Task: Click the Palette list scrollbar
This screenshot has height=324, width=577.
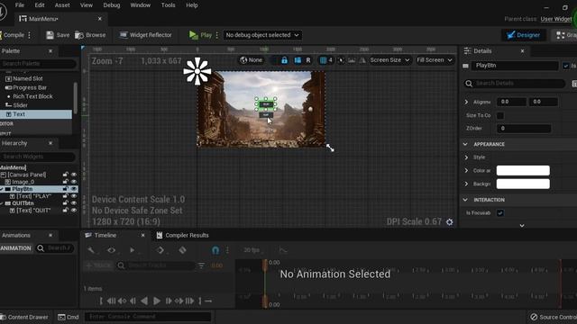Action: [x=76, y=98]
